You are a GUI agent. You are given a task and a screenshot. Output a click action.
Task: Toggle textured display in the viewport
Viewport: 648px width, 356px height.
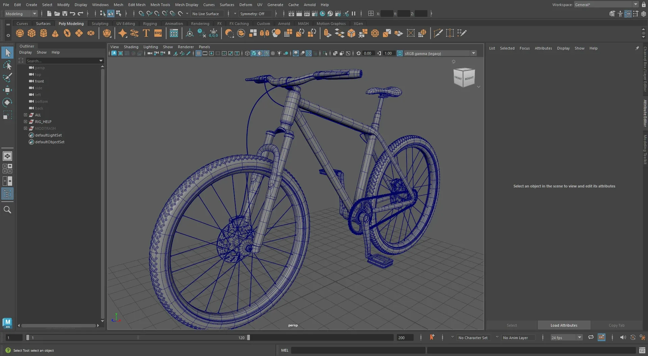pos(273,53)
